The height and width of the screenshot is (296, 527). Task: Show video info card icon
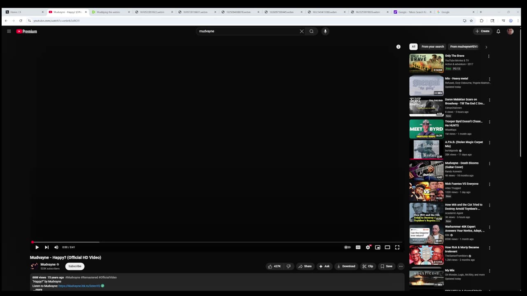tap(398, 47)
